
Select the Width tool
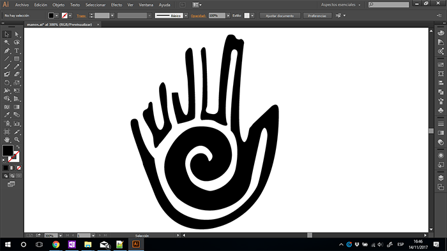pyautogui.click(x=7, y=90)
